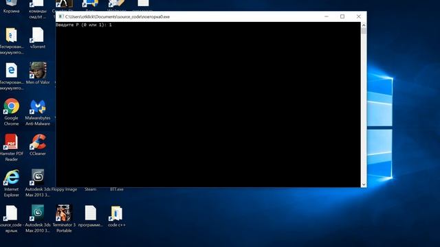This screenshot has width=440, height=247.
Task: Click the Steam label below console
Action: tap(90, 189)
